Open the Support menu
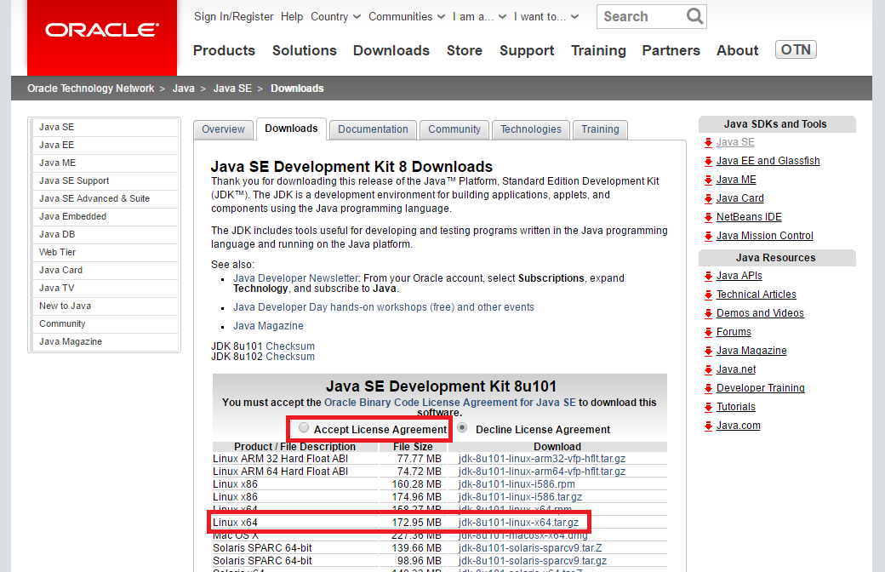The height and width of the screenshot is (572, 885). (526, 50)
